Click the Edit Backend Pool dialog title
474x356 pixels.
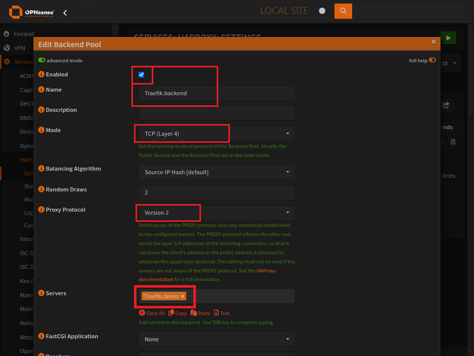point(70,45)
